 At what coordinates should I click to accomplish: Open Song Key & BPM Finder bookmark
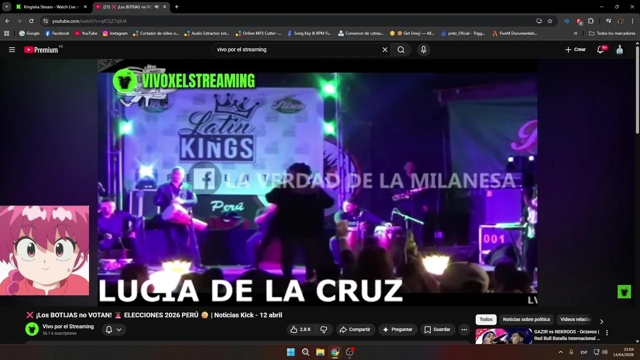coord(308,33)
